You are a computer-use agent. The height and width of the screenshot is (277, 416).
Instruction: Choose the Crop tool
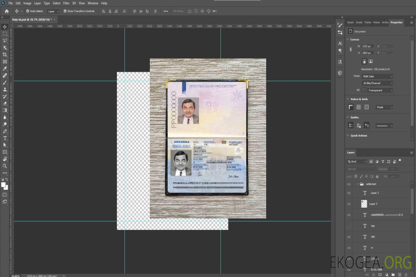[x=5, y=55]
